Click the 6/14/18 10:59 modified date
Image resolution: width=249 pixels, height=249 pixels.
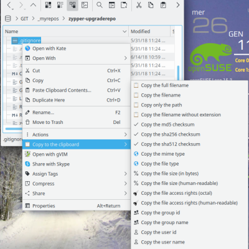tap(148, 57)
